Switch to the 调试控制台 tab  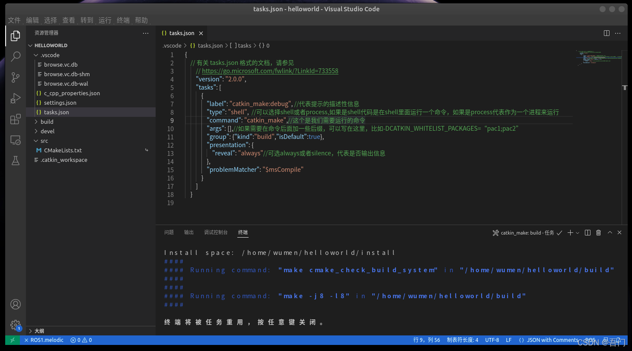pyautogui.click(x=216, y=232)
